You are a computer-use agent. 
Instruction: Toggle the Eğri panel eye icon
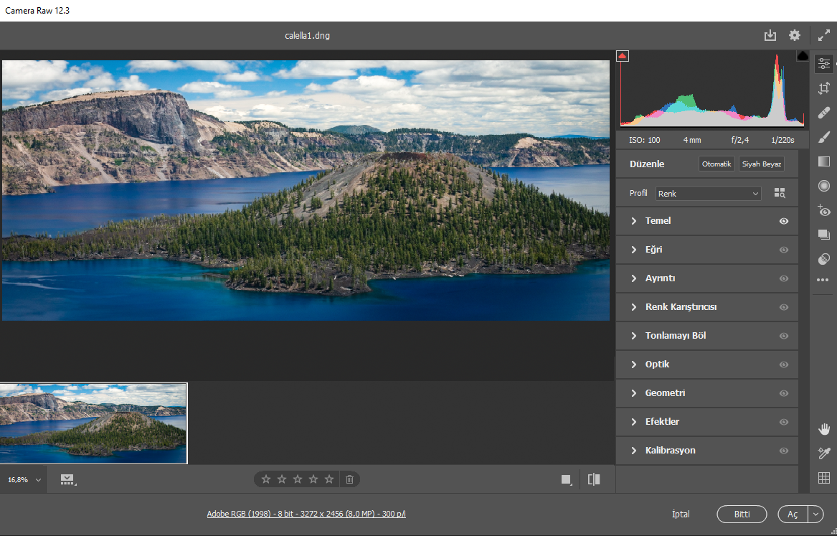(784, 250)
